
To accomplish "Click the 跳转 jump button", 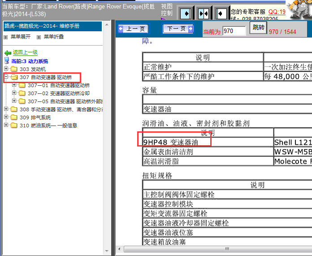I will [258, 27].
